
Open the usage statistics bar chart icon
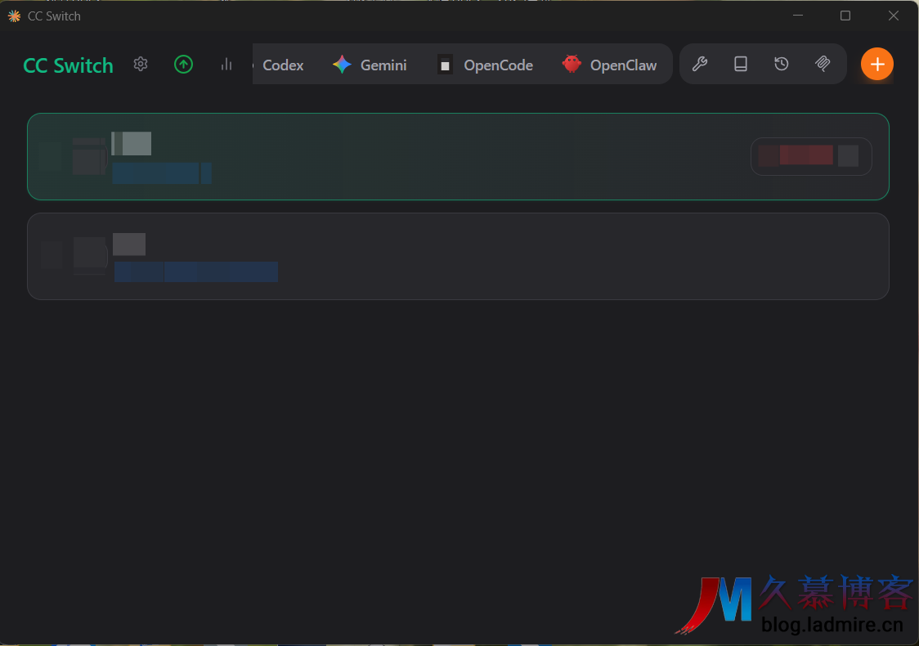coord(226,65)
